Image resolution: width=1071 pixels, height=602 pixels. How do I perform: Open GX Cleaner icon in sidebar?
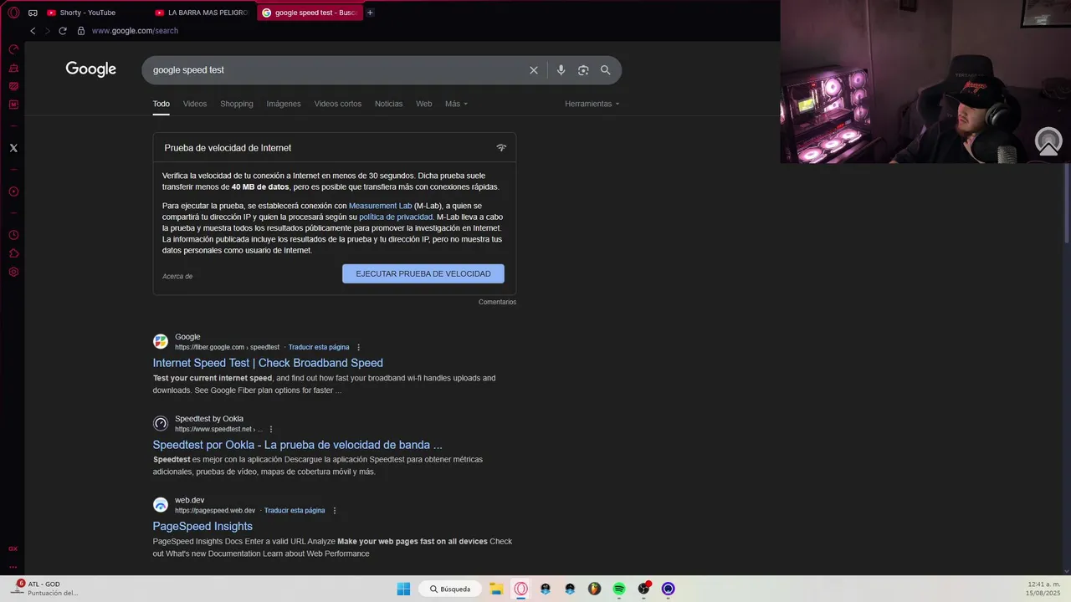tap(13, 68)
